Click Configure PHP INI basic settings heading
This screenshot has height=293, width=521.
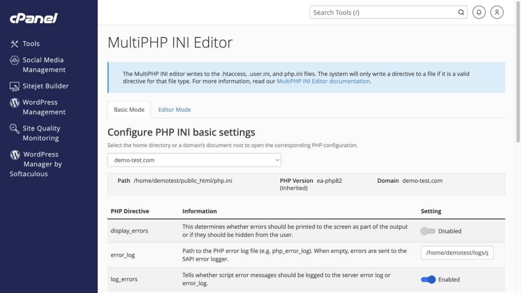181,133
